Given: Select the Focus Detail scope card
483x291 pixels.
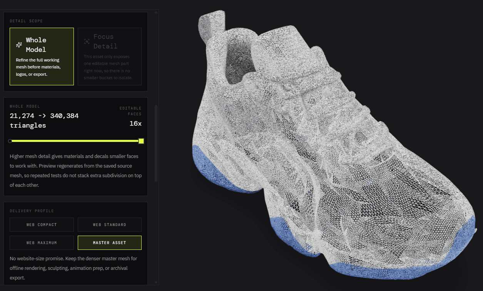Looking at the screenshot, I should tap(110, 57).
